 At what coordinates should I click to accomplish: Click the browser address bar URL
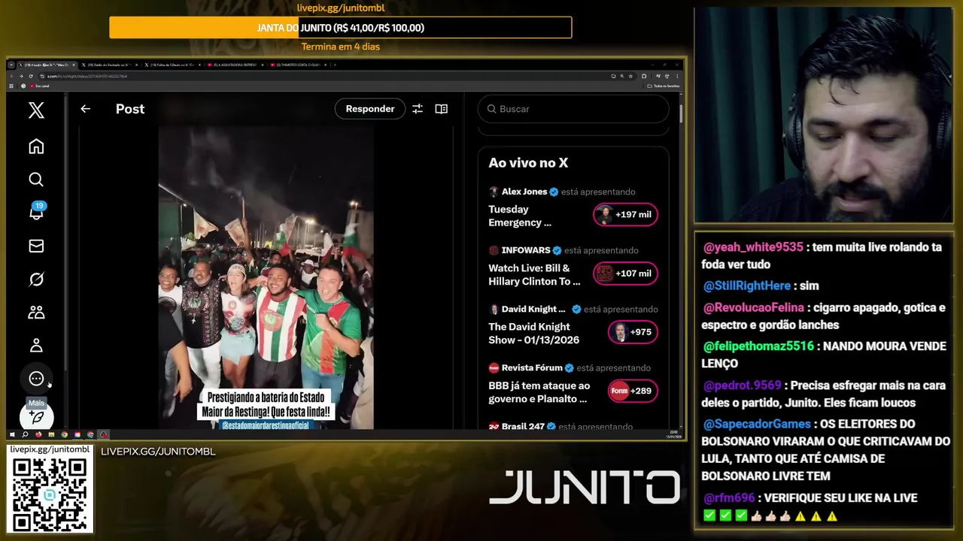coord(87,76)
